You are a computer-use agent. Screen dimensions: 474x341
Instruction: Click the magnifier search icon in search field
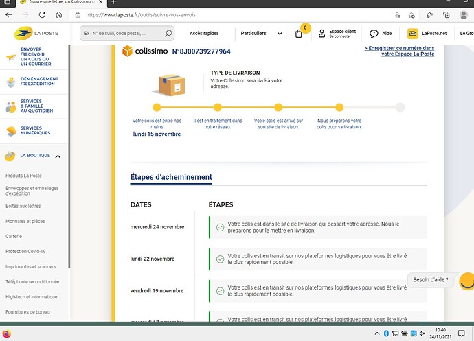pyautogui.click(x=168, y=33)
